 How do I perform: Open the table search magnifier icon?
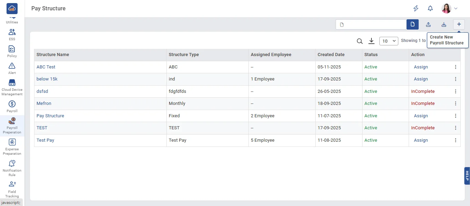pos(360,41)
